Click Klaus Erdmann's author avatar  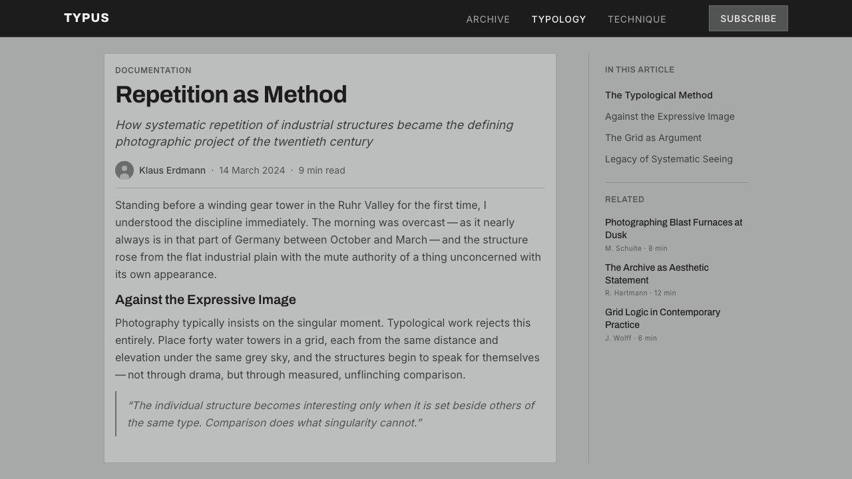124,170
